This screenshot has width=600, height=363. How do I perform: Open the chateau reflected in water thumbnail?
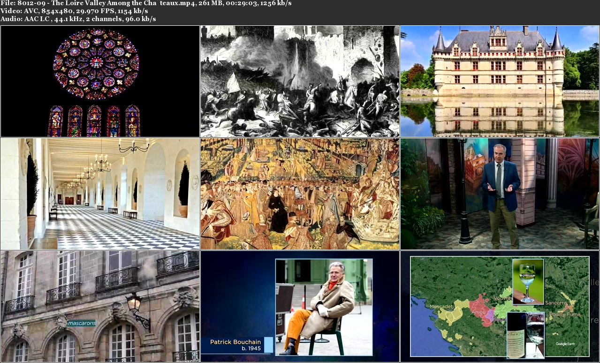(500, 81)
